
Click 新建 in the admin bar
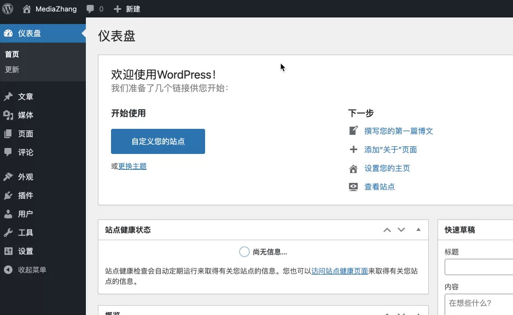pyautogui.click(x=133, y=9)
